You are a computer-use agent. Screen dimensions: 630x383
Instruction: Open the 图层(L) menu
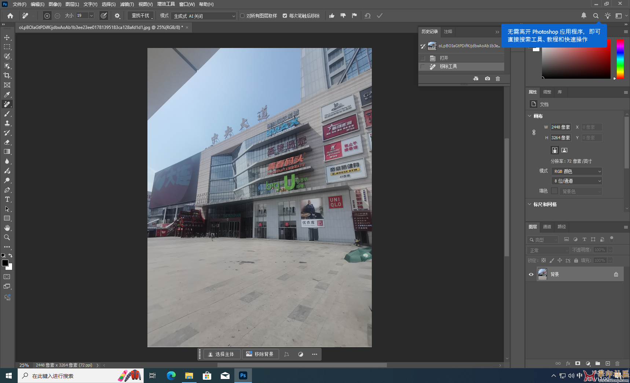coord(72,4)
